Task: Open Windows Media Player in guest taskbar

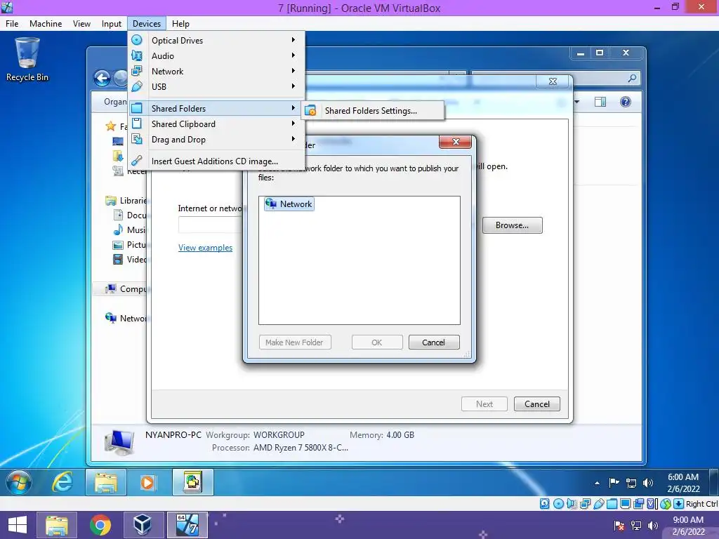Action: coord(147,482)
